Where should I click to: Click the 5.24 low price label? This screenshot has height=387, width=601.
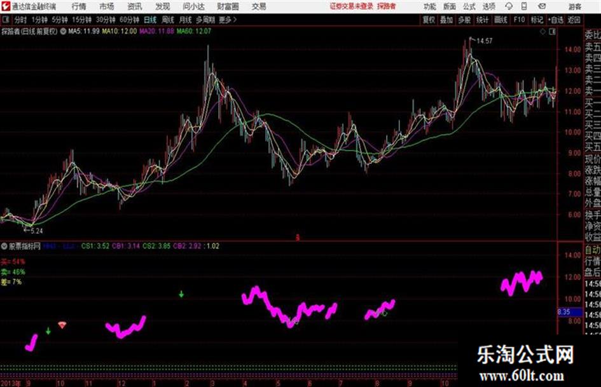(36, 231)
